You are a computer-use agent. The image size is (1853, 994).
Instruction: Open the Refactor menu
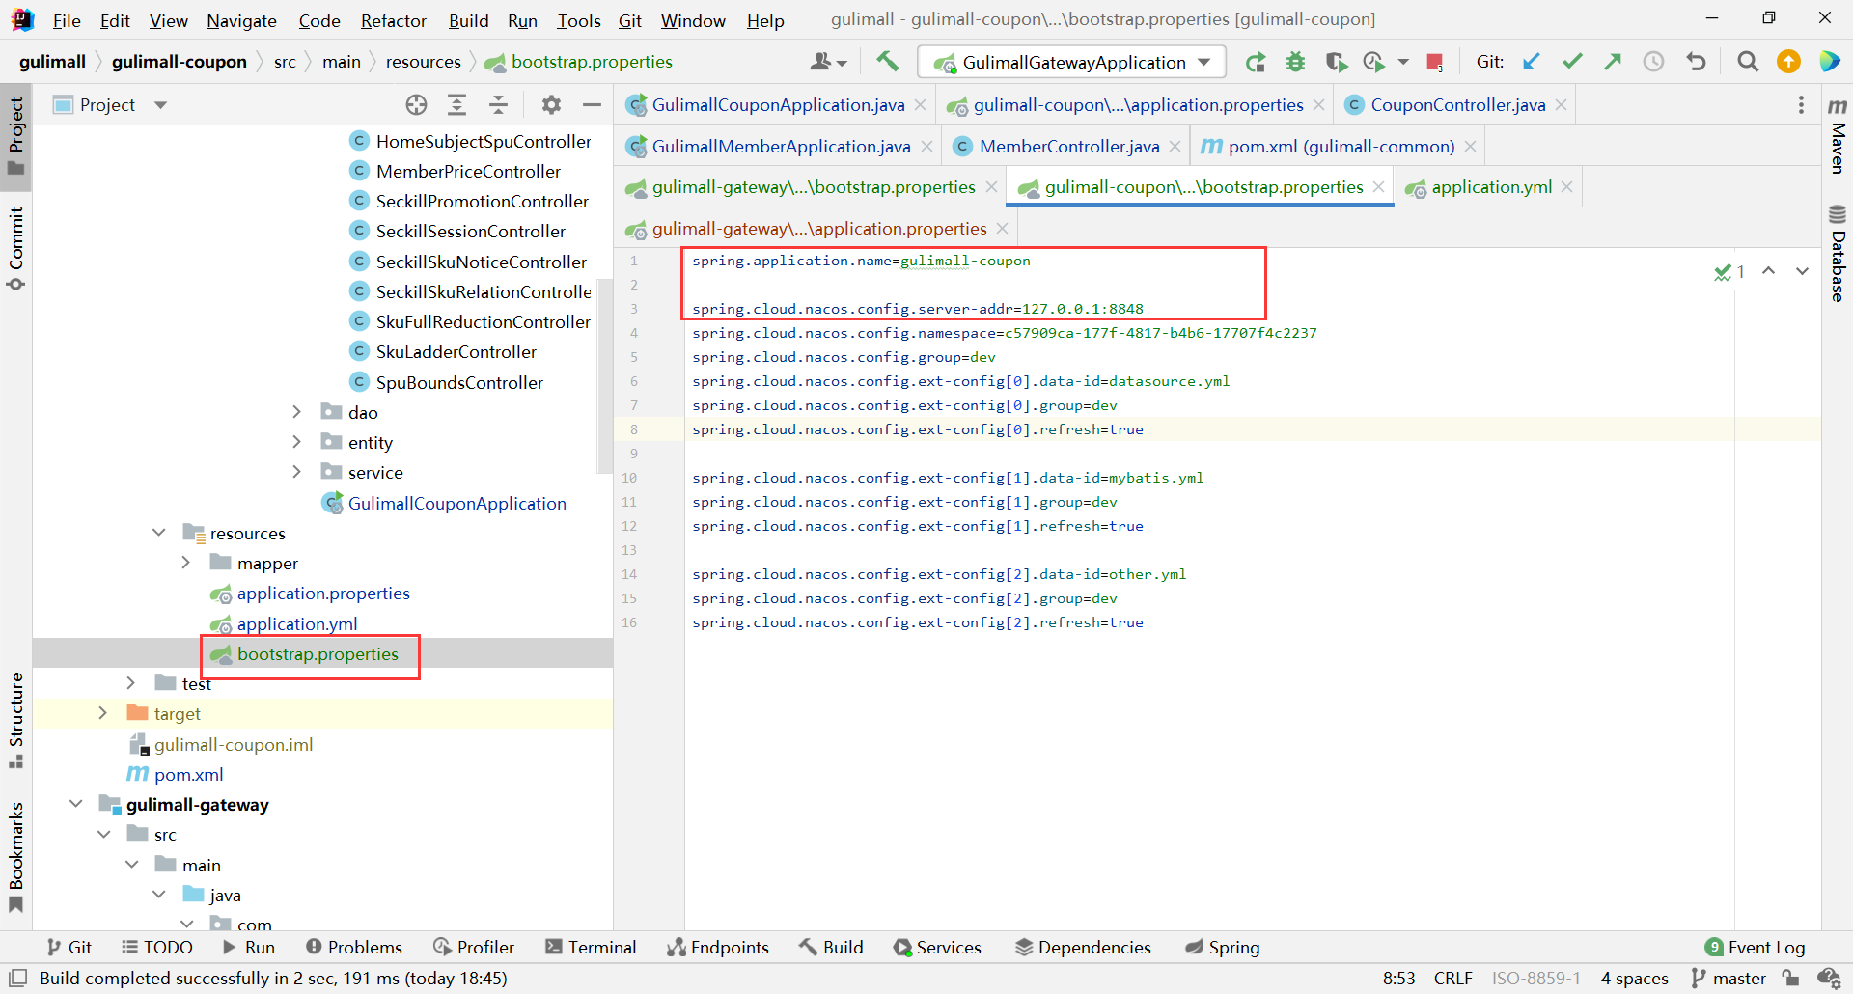point(393,20)
